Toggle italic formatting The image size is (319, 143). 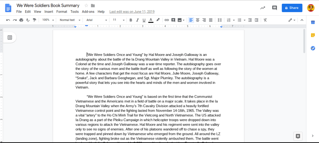point(137,20)
